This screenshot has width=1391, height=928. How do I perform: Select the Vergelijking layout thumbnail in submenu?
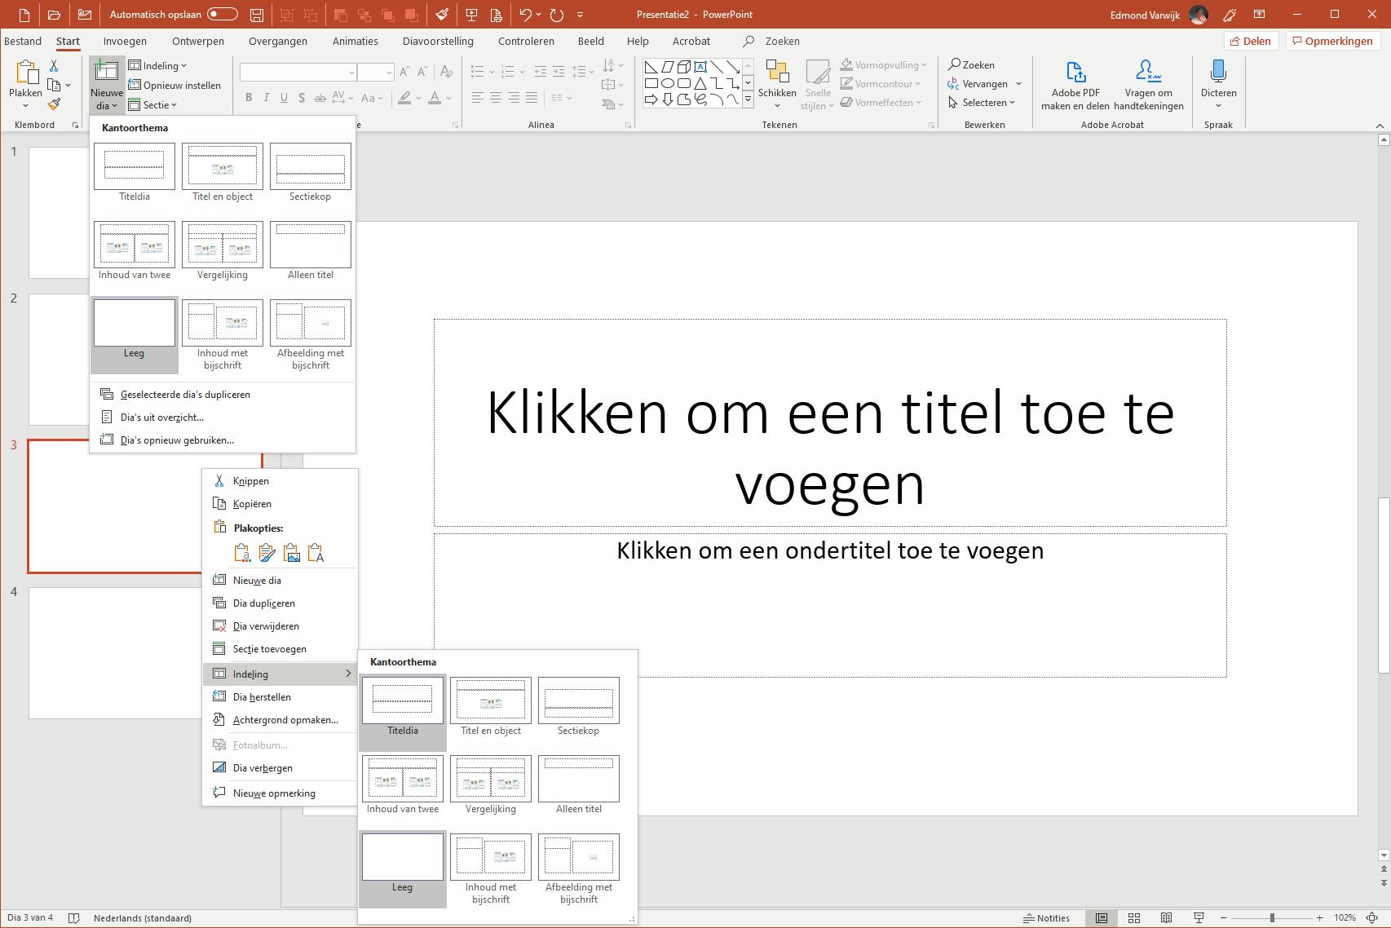491,779
